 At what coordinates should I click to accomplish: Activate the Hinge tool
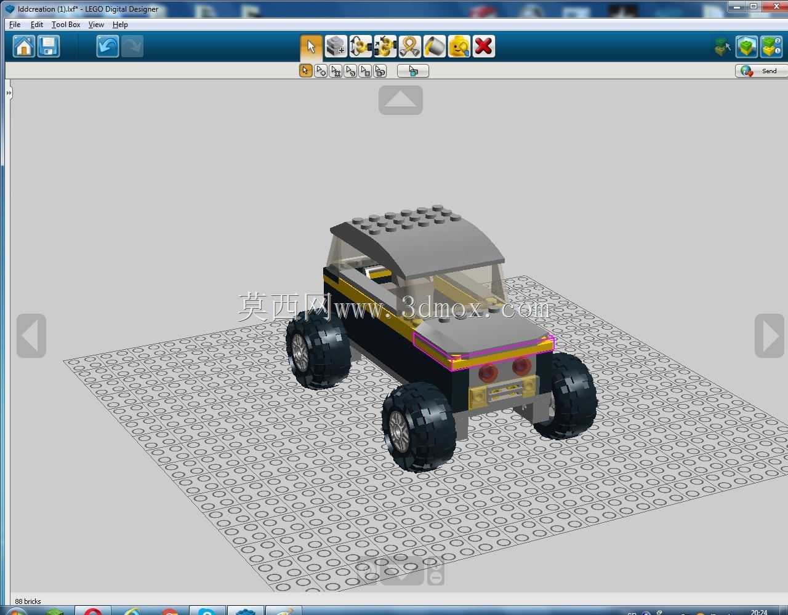point(360,46)
